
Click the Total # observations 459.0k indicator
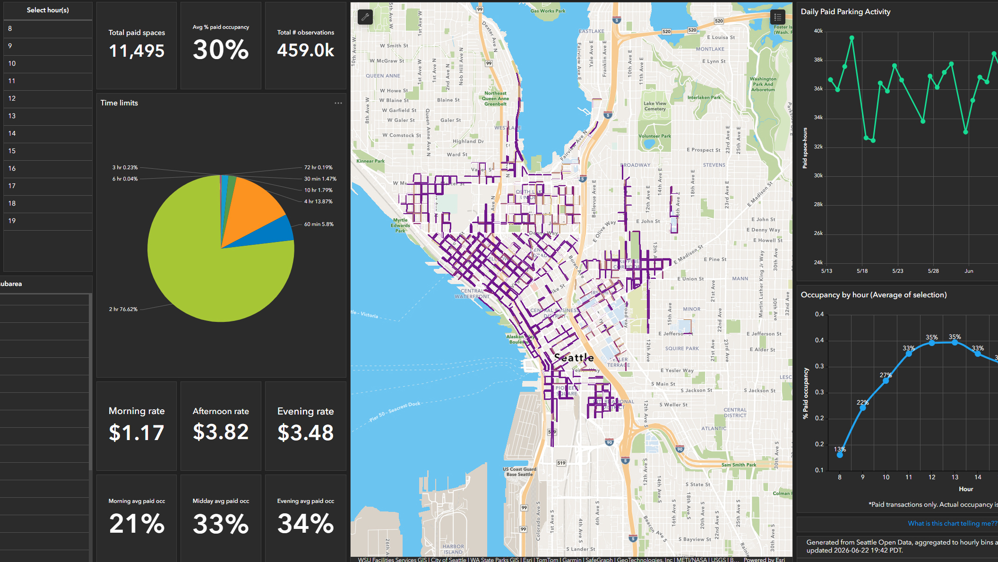[x=306, y=45]
